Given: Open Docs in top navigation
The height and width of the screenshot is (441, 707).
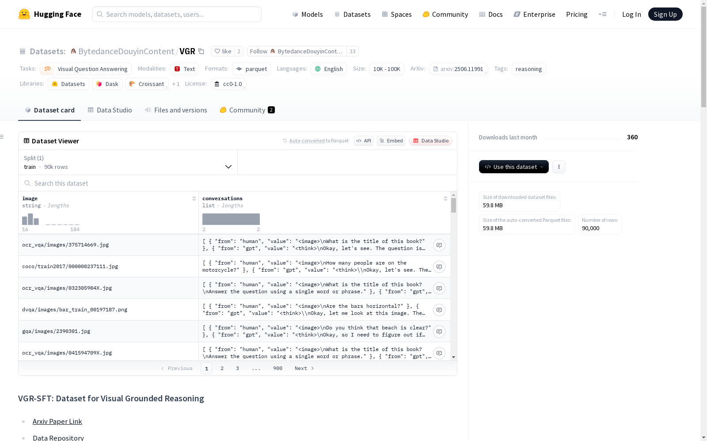Looking at the screenshot, I should pyautogui.click(x=491, y=14).
